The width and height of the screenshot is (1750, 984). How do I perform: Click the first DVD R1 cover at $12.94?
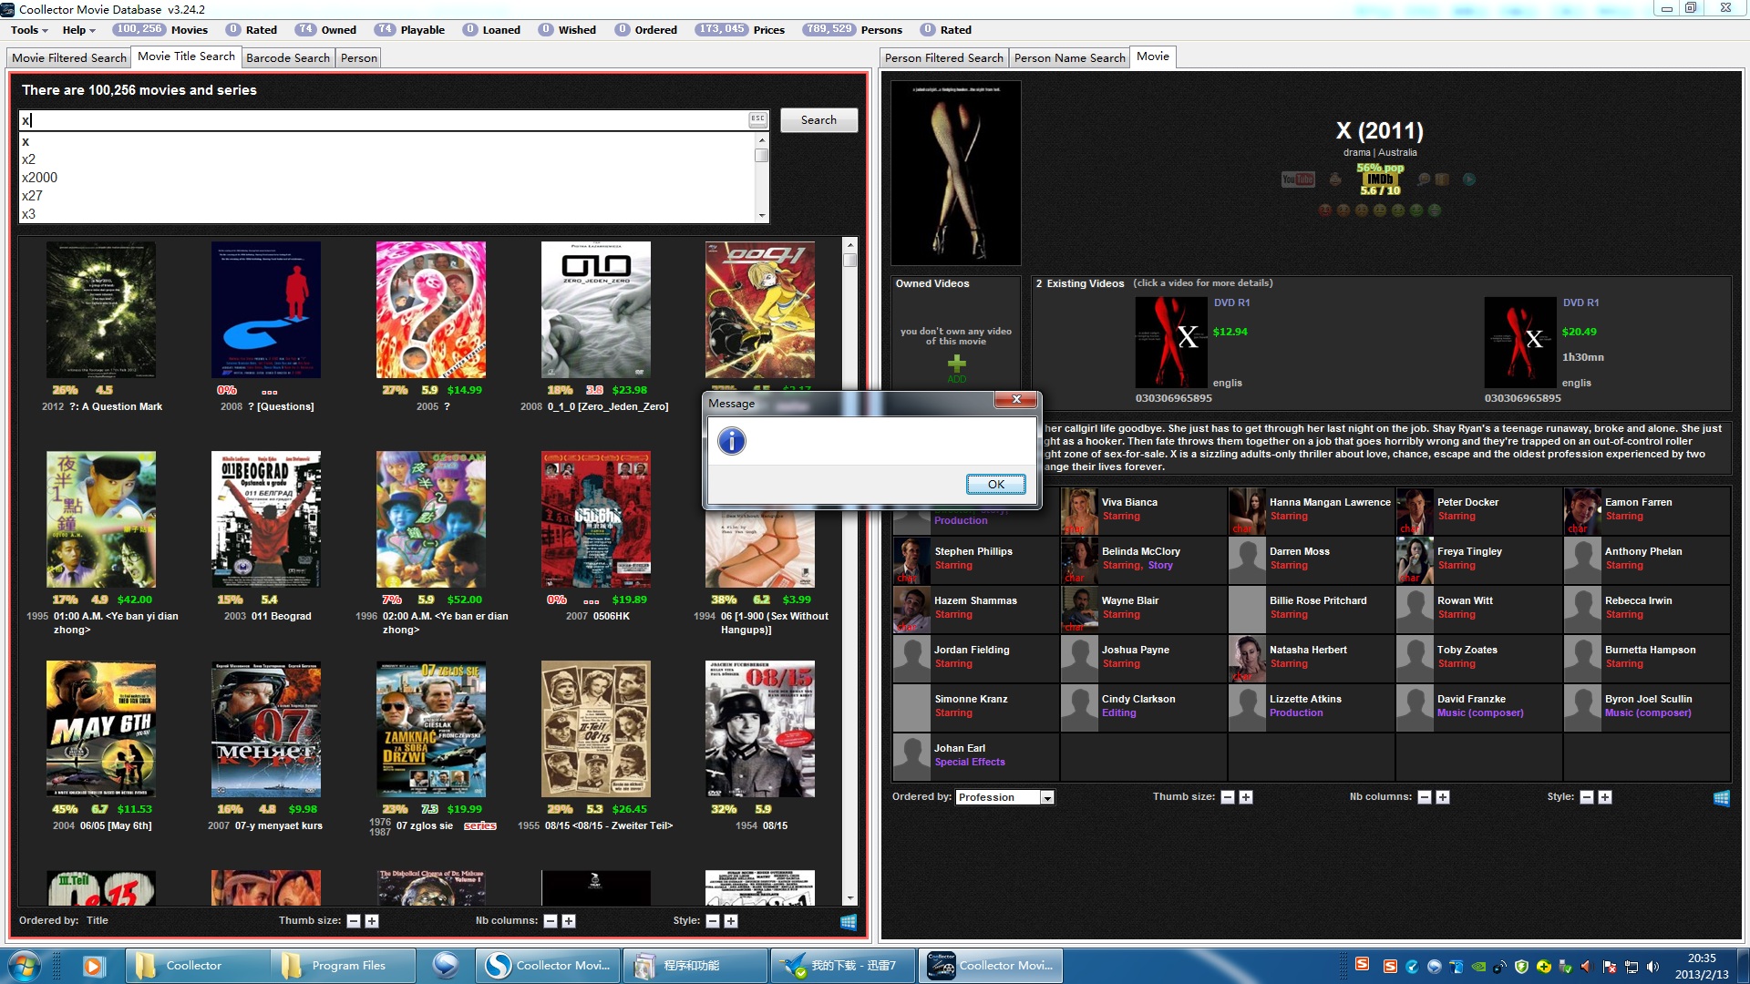point(1171,343)
